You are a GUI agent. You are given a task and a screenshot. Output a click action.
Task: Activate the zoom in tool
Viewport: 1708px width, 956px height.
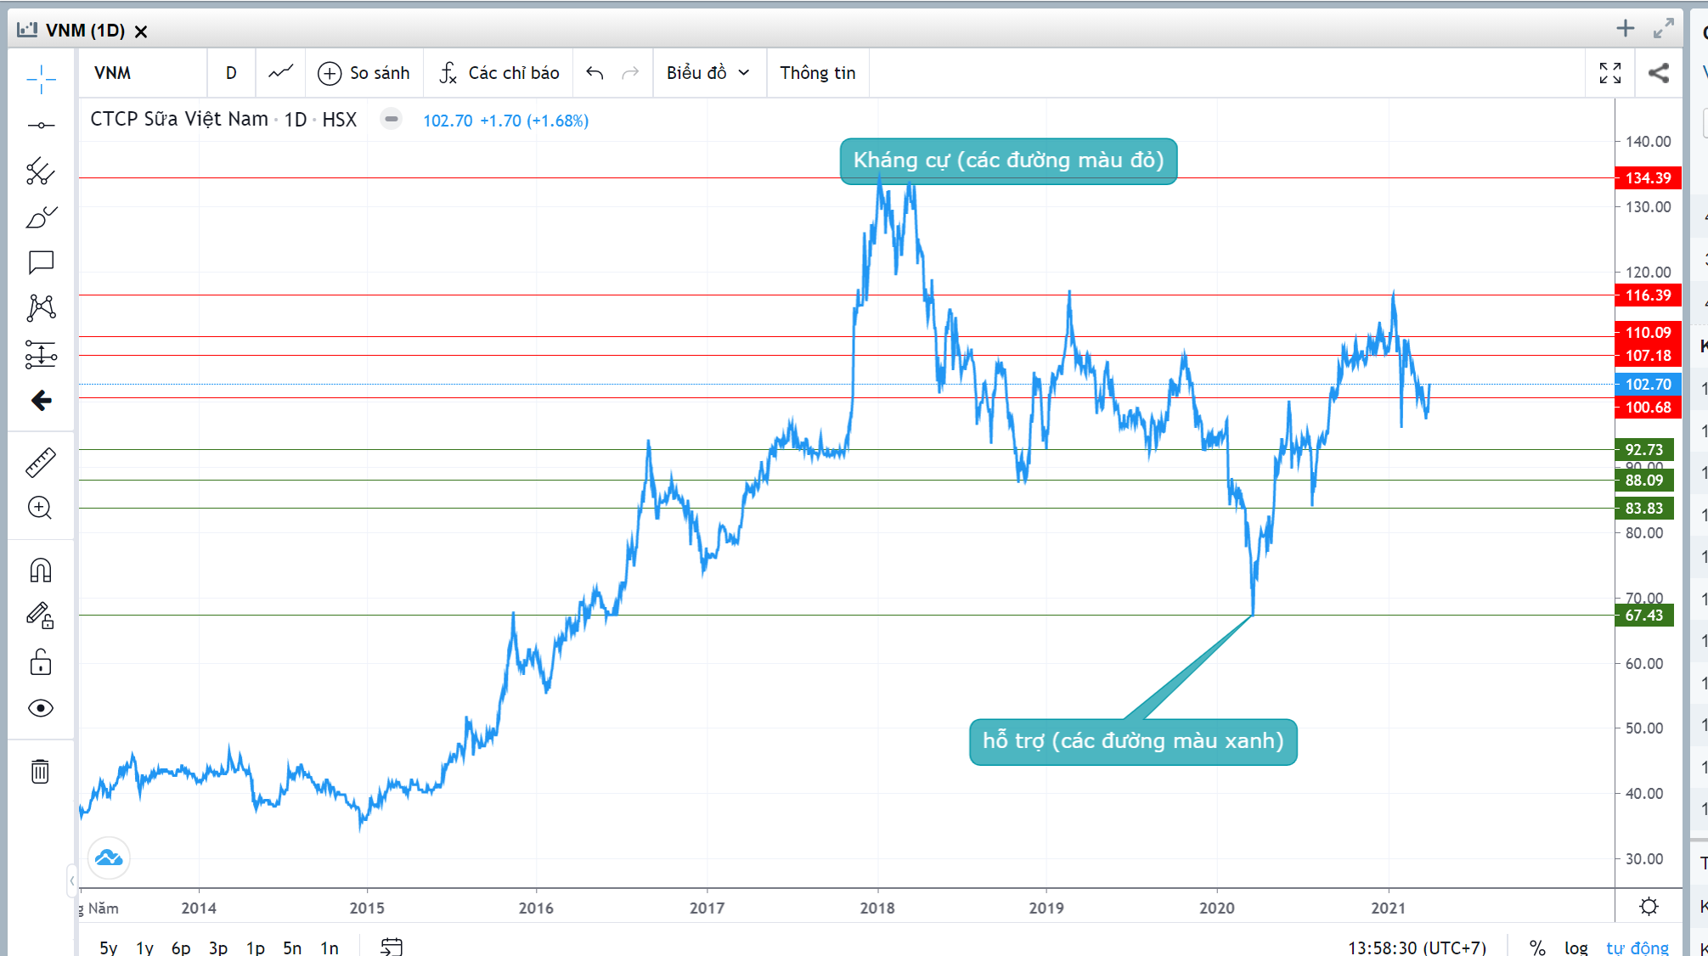(41, 508)
